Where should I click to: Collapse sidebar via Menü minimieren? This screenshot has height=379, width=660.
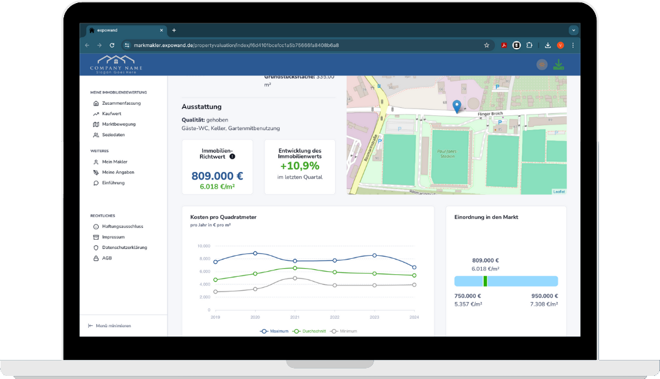[110, 325]
